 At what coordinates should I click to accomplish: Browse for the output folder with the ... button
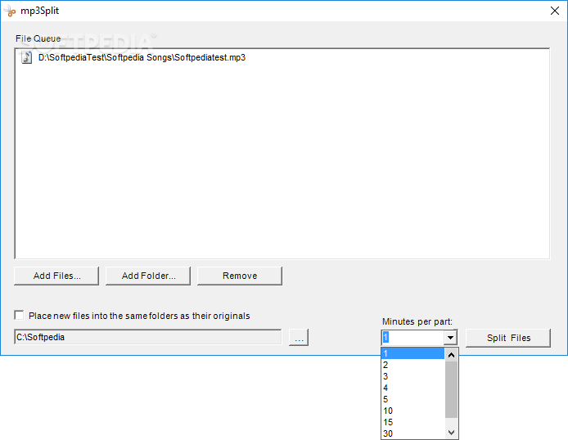tap(299, 338)
